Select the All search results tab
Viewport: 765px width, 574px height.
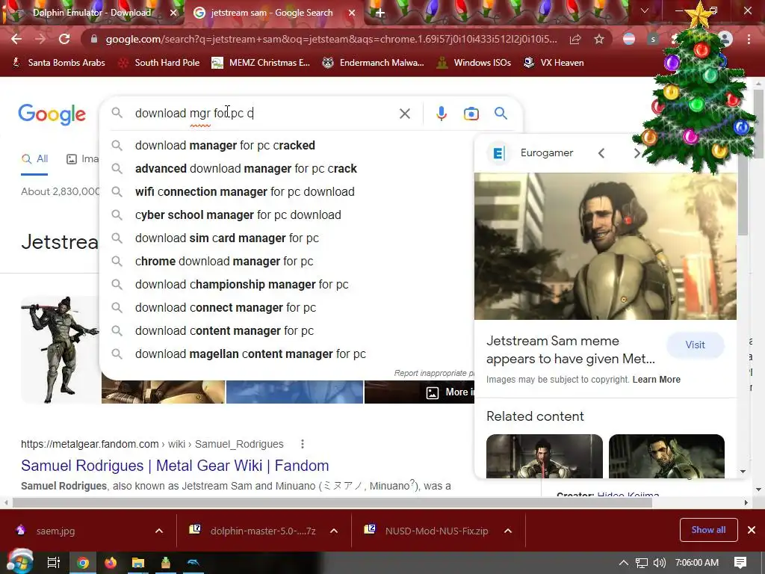point(34,159)
